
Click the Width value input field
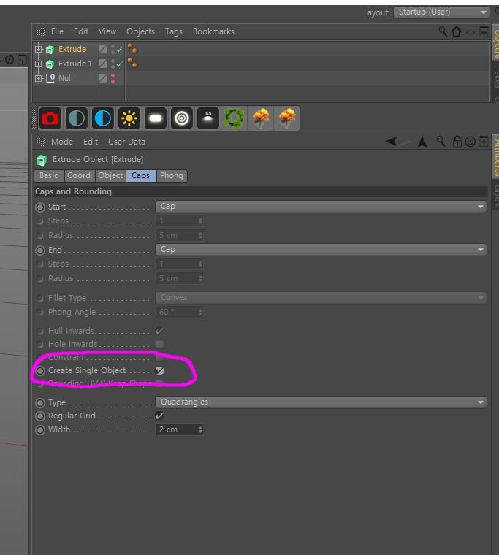176,430
